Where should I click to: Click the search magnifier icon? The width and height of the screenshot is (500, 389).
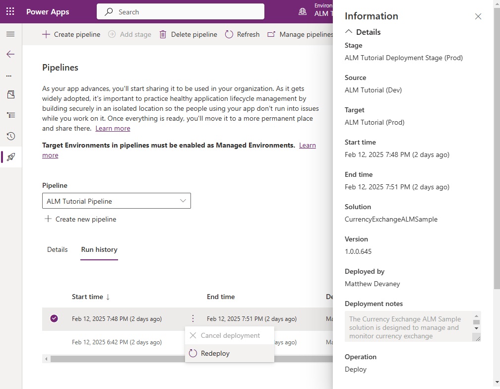109,12
